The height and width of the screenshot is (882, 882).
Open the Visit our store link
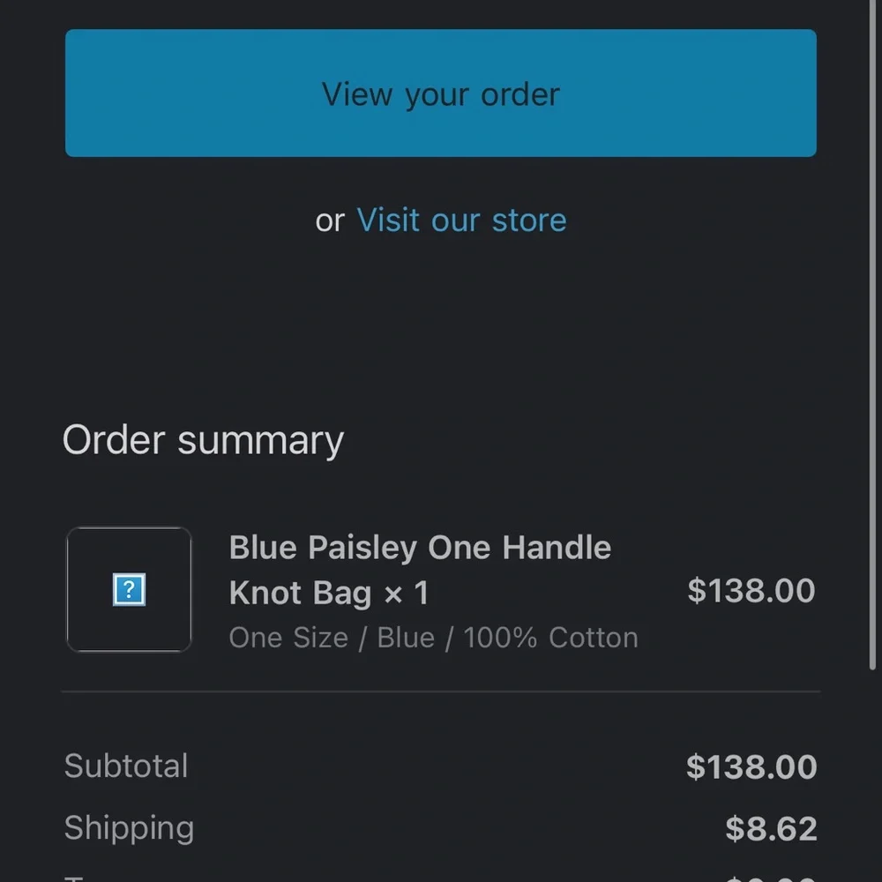(461, 220)
